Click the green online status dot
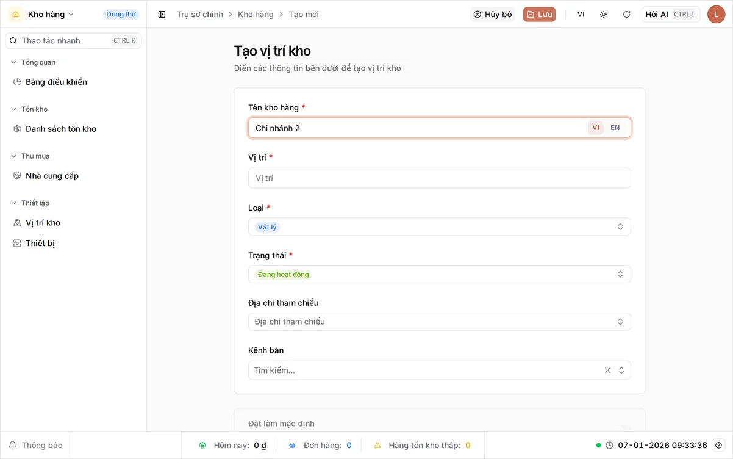This screenshot has height=459, width=733. [x=599, y=446]
